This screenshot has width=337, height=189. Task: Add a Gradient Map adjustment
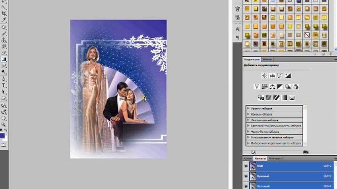pyautogui.click(x=284, y=98)
